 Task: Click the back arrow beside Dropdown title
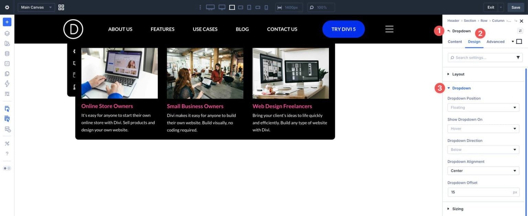pyautogui.click(x=449, y=31)
